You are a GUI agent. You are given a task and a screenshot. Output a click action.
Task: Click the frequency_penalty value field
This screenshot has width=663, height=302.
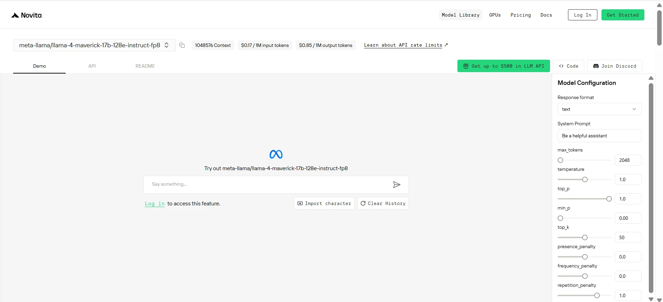[628, 276]
